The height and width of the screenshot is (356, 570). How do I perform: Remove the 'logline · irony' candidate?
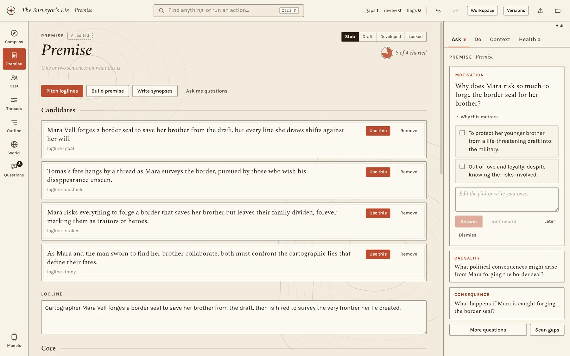click(408, 254)
